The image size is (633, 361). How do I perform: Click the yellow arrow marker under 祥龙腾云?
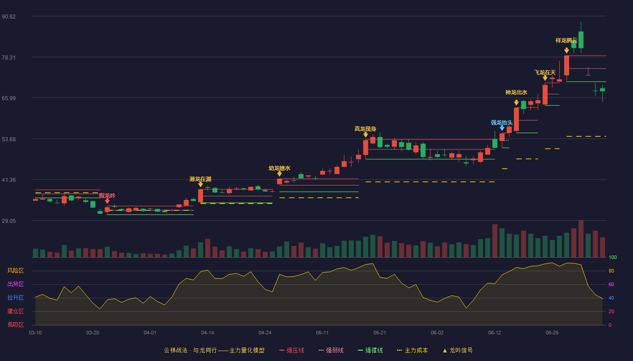(567, 51)
